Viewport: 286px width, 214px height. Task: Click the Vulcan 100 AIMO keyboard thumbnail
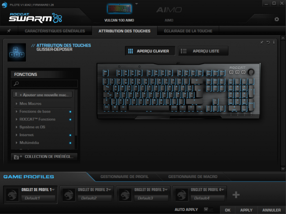point(119,8)
